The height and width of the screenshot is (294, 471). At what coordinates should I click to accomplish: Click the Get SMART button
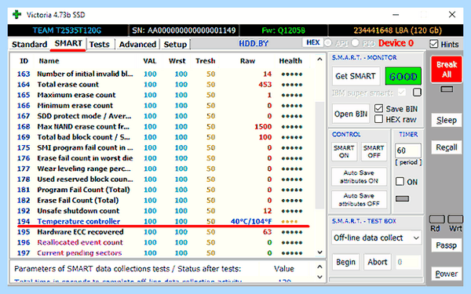[356, 76]
